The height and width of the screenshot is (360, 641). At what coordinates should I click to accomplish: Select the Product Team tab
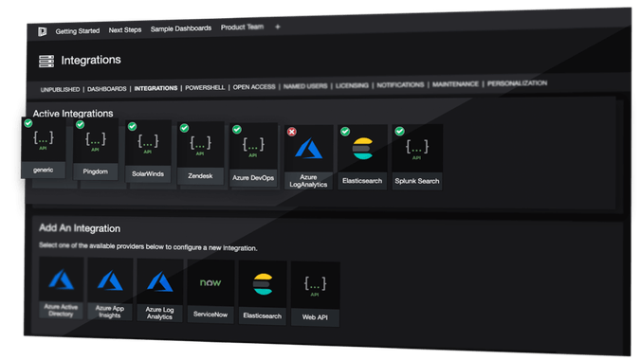[242, 27]
